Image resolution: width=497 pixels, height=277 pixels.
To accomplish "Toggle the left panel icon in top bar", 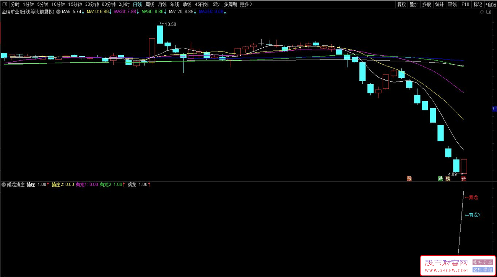I will (x=5, y=5).
